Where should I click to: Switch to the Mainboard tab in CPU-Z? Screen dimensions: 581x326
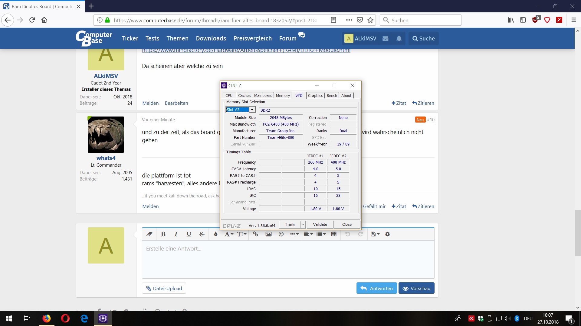coord(263,96)
